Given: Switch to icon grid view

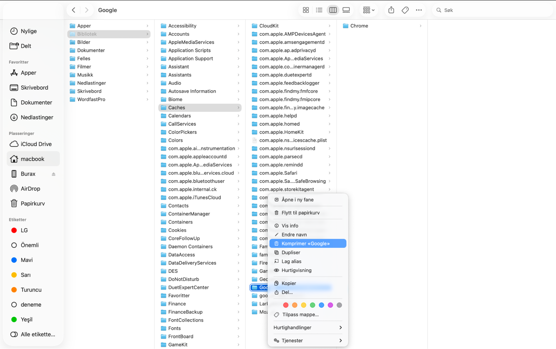Looking at the screenshot, I should pyautogui.click(x=306, y=10).
